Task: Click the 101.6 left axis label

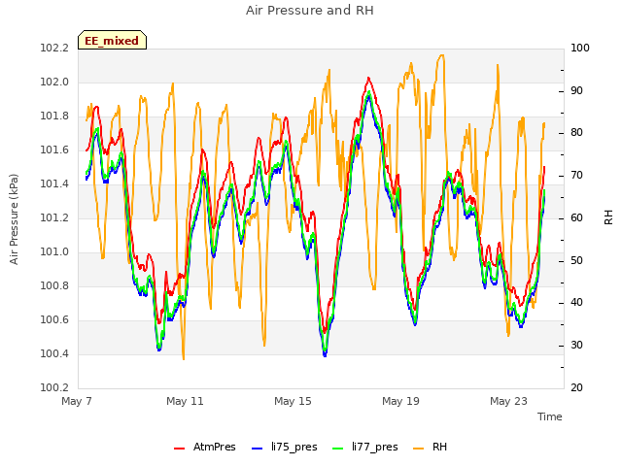Action: [54, 150]
